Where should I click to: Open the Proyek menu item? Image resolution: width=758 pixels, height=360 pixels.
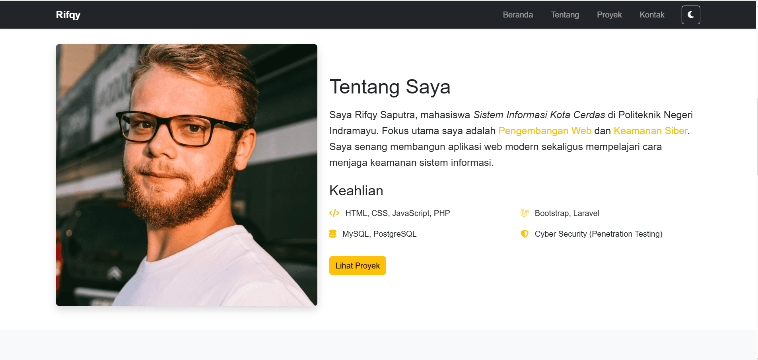tap(609, 15)
